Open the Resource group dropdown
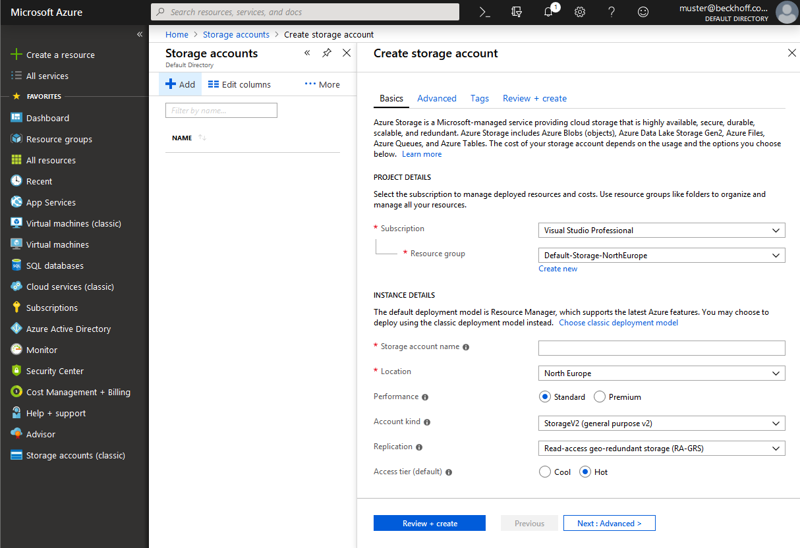The image size is (800, 548). pyautogui.click(x=662, y=256)
